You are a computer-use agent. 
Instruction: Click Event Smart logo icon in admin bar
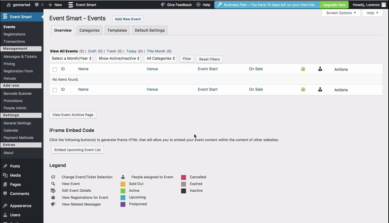point(71,5)
